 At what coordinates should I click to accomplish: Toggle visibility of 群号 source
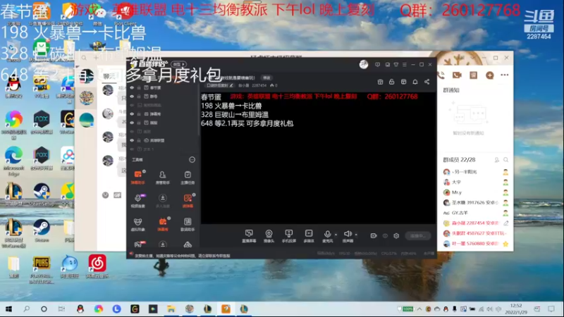point(132,97)
